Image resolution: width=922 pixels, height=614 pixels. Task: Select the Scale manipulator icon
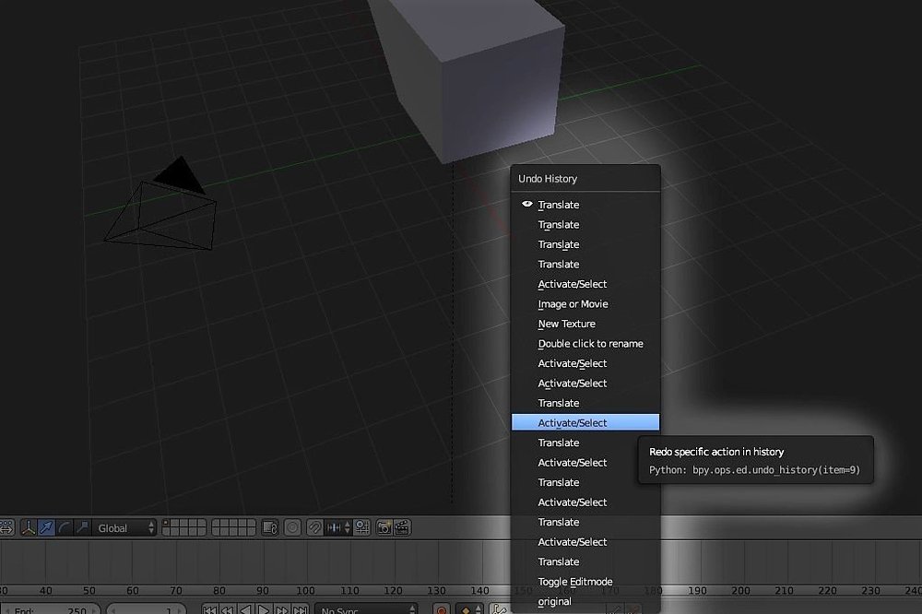click(x=83, y=527)
